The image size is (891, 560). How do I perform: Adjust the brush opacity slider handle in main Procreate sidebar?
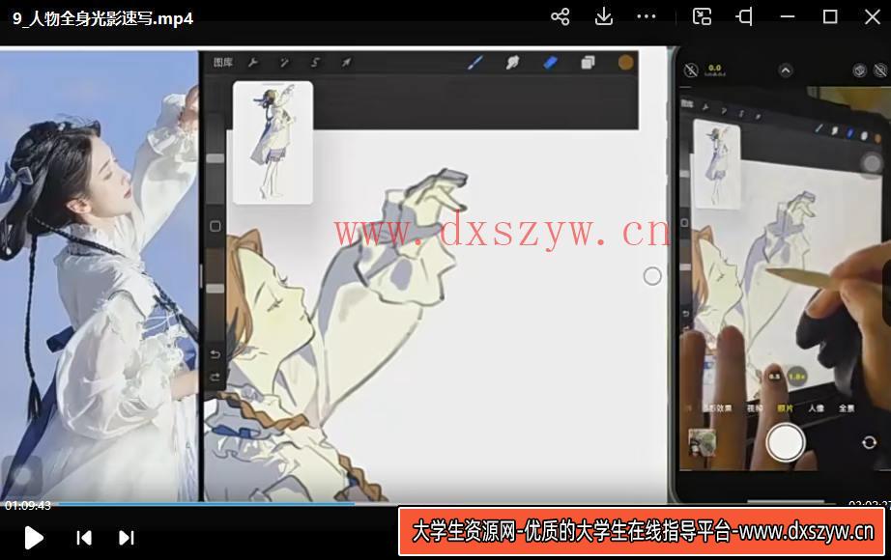[216, 289]
